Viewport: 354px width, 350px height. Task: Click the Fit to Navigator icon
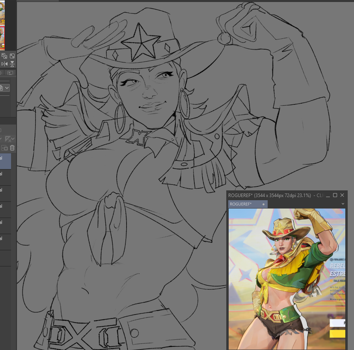click(4, 56)
